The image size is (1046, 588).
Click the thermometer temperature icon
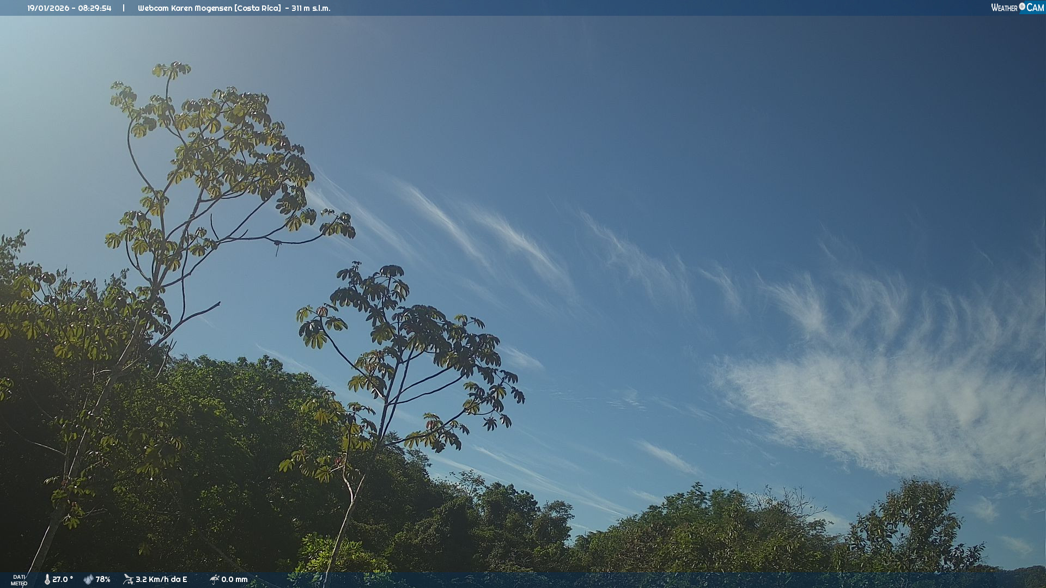click(47, 579)
